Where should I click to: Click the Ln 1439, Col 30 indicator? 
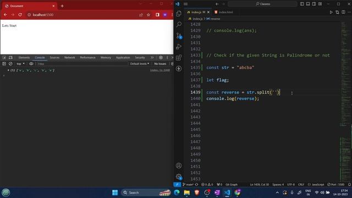[259, 184]
